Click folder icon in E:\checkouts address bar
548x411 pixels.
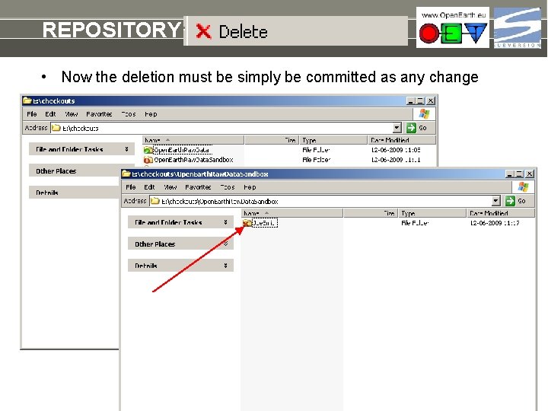coord(56,128)
